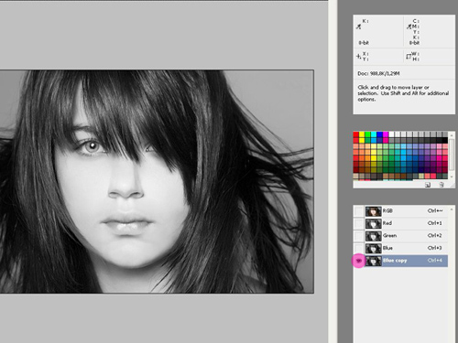The image size is (458, 343).
Task: Click the W/H selection size icon
Action: click(x=409, y=57)
